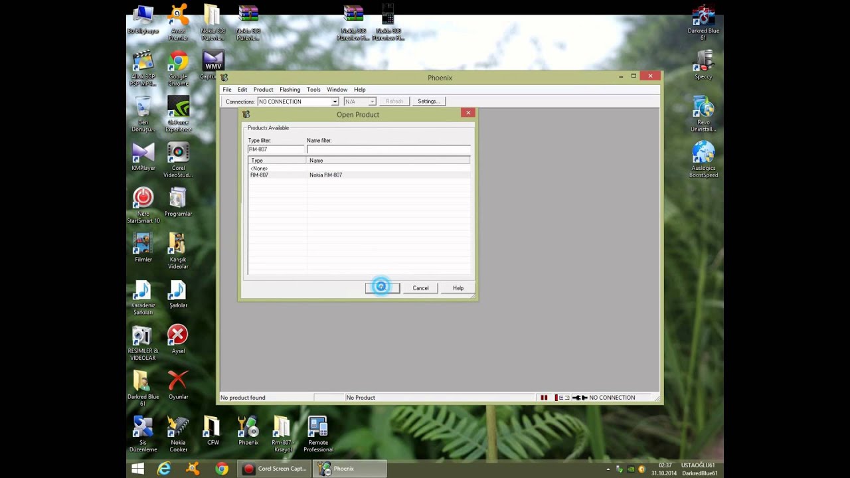Open Auslogics BoostSpeed desktop shortcut

[x=703, y=160]
